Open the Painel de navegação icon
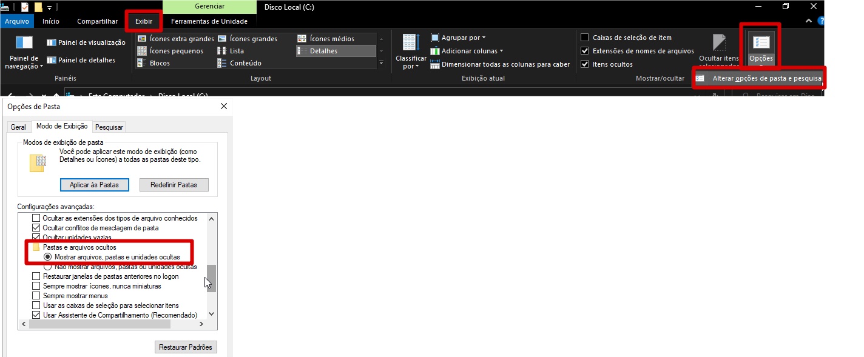This screenshot has height=357, width=864. tap(24, 43)
